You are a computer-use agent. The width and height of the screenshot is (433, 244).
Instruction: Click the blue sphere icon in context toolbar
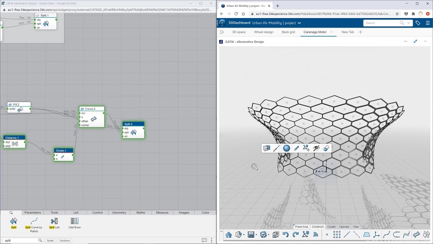coord(287,148)
